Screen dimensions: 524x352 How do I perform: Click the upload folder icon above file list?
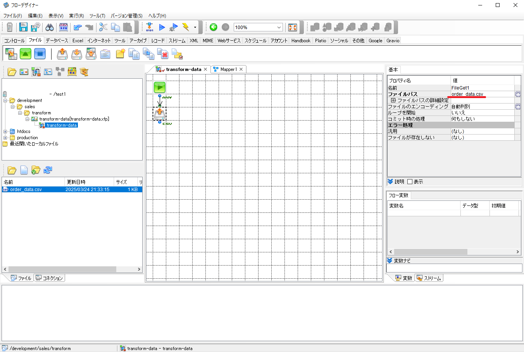[36, 170]
